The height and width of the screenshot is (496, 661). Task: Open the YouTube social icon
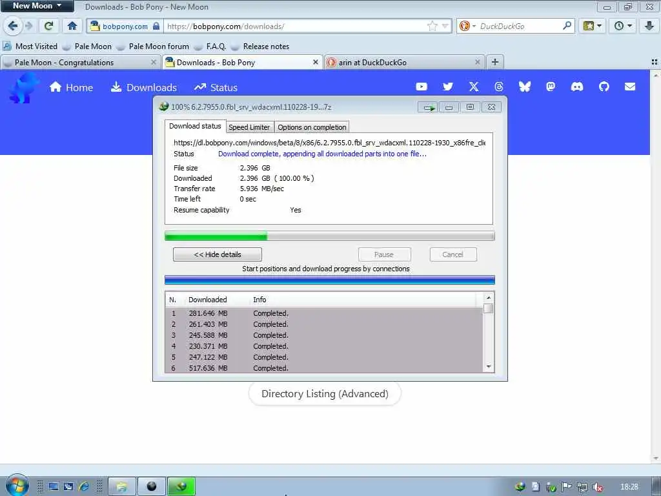pyautogui.click(x=422, y=87)
